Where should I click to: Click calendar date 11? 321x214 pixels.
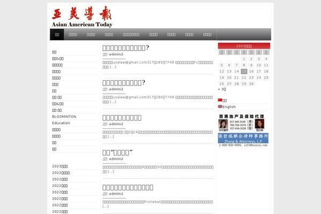coord(266,65)
